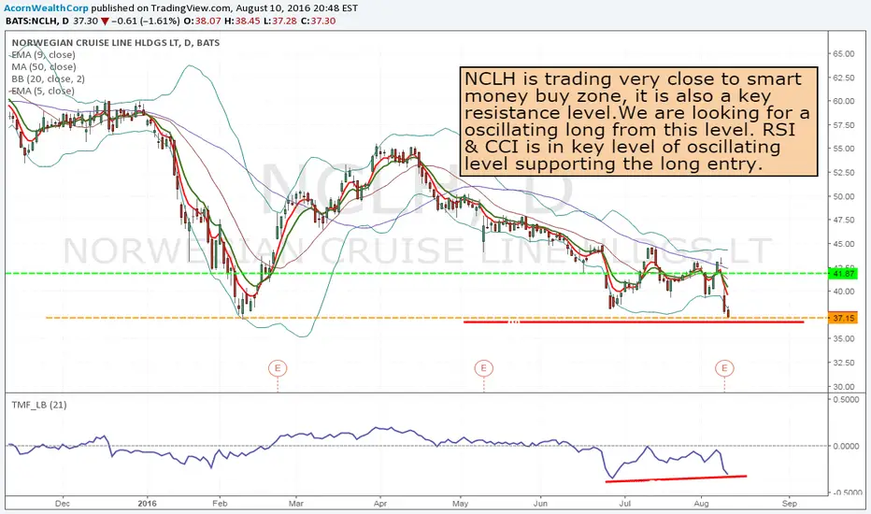The width and height of the screenshot is (871, 514).
Task: Click the Apr label on time axis
Action: (x=380, y=504)
